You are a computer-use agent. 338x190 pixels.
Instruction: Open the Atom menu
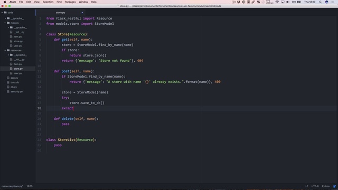[x=13, y=2]
